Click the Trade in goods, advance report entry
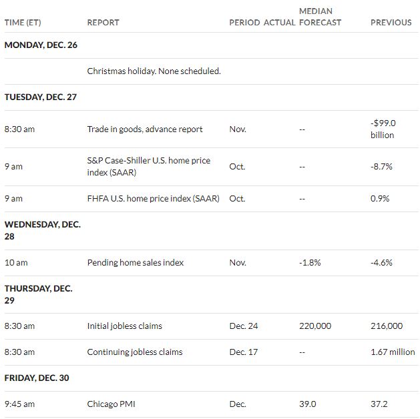This screenshot has height=419, width=420. (x=145, y=129)
